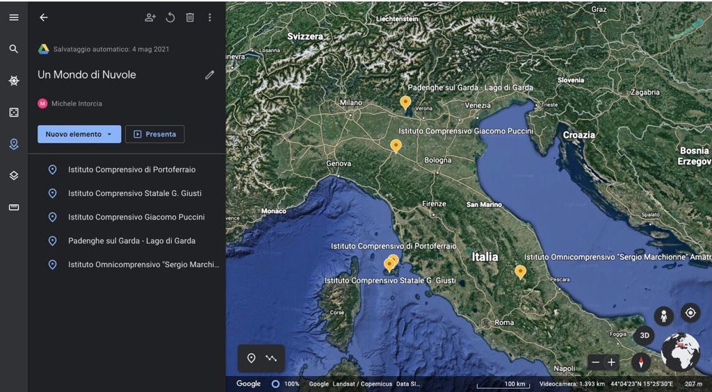Click the Google logo on the map
The width and height of the screenshot is (712, 392).
[248, 384]
